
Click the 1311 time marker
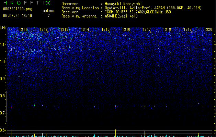click(23, 29)
